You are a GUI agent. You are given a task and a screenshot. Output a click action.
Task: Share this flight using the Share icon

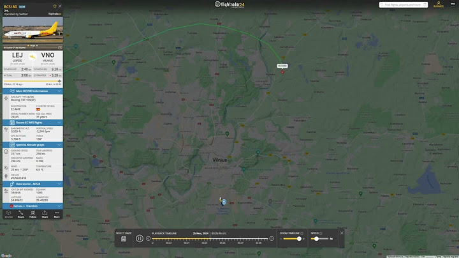point(45,215)
